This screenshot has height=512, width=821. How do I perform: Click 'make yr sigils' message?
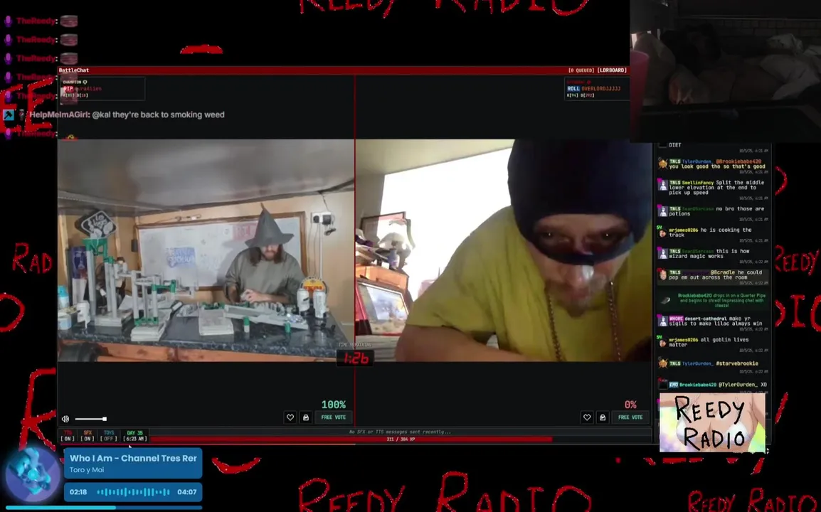[715, 321]
